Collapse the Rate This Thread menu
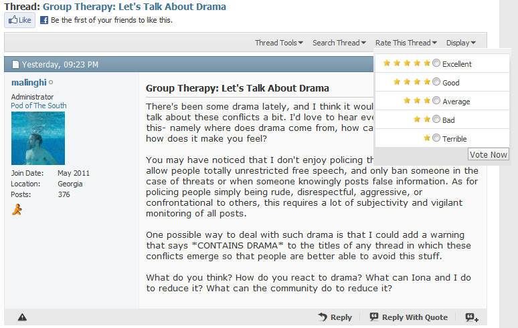This screenshot has height=328, width=518. click(x=406, y=43)
